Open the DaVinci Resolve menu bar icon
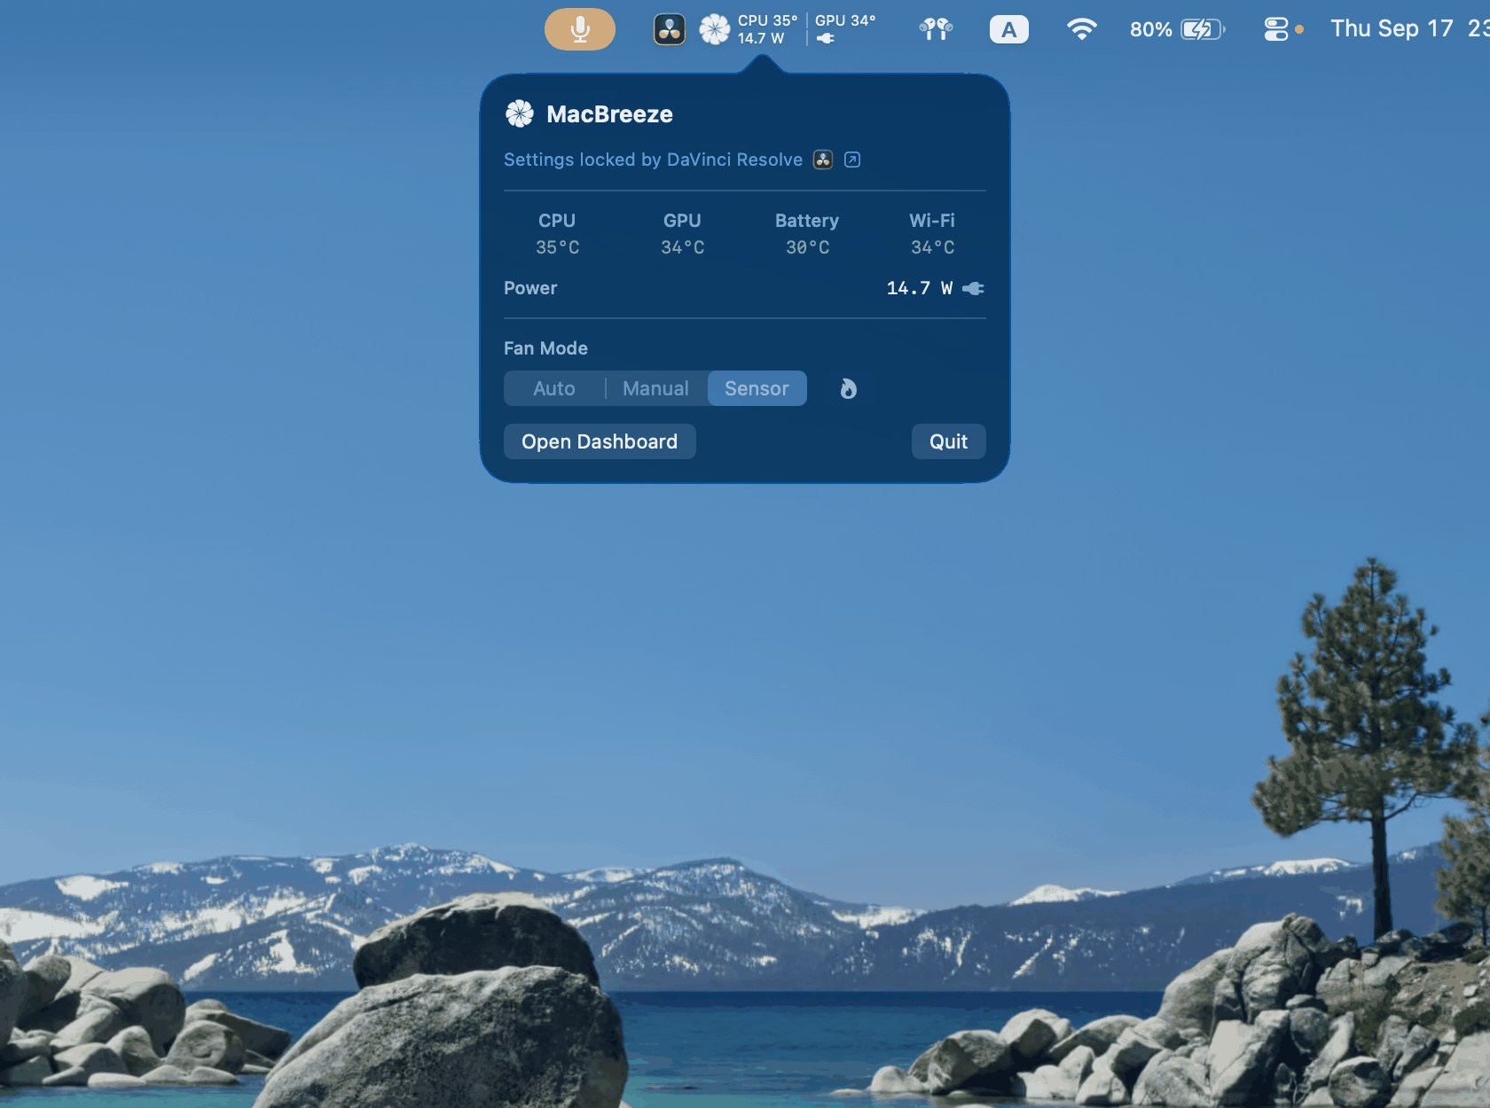Screen dimensions: 1490x1108 click(670, 29)
